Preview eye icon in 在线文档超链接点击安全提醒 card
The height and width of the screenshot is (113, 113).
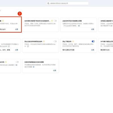point(34,67)
